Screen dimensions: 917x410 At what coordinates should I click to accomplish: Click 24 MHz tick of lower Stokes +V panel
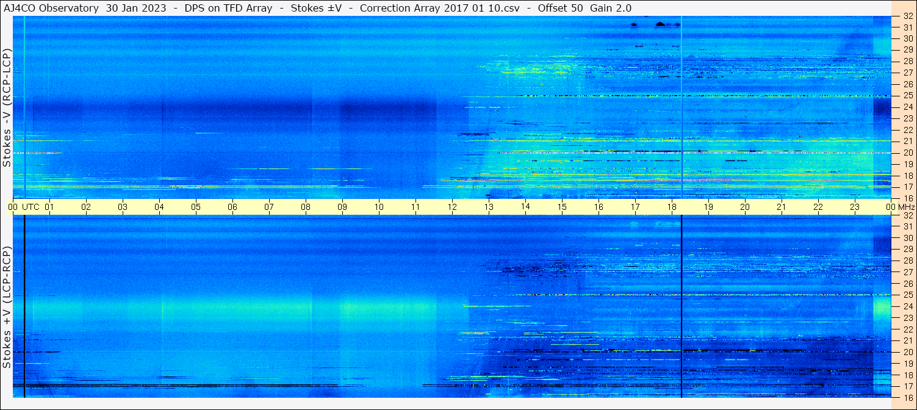(x=907, y=306)
